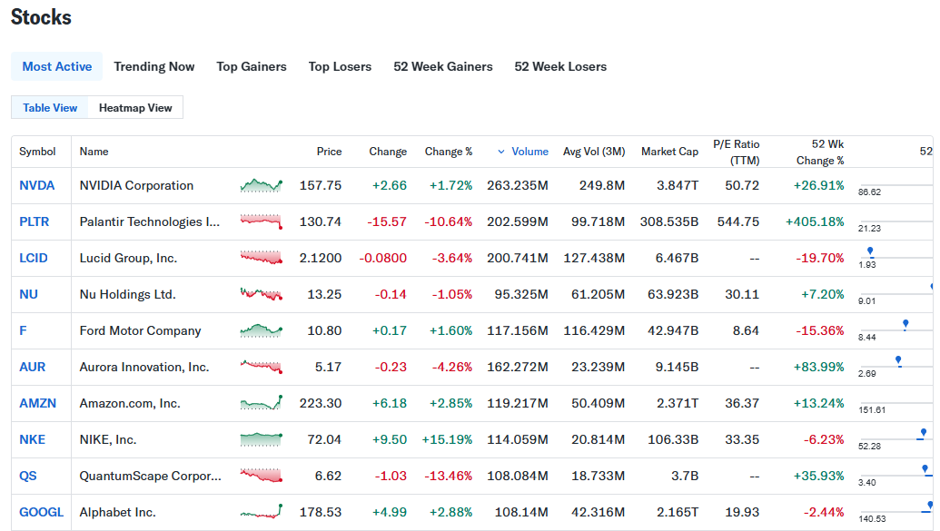
Task: Click the Lucid 52-week range marker
Action: pyautogui.click(x=870, y=251)
